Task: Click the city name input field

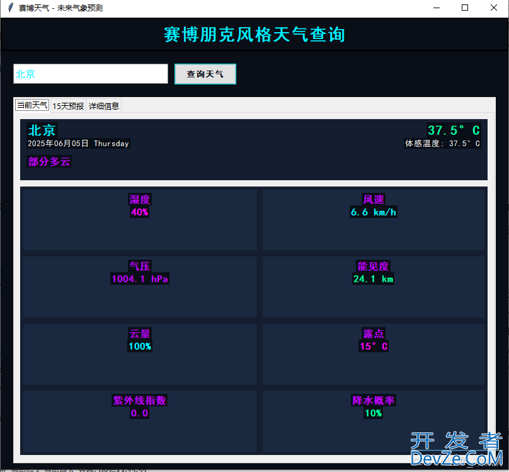Action: point(91,74)
